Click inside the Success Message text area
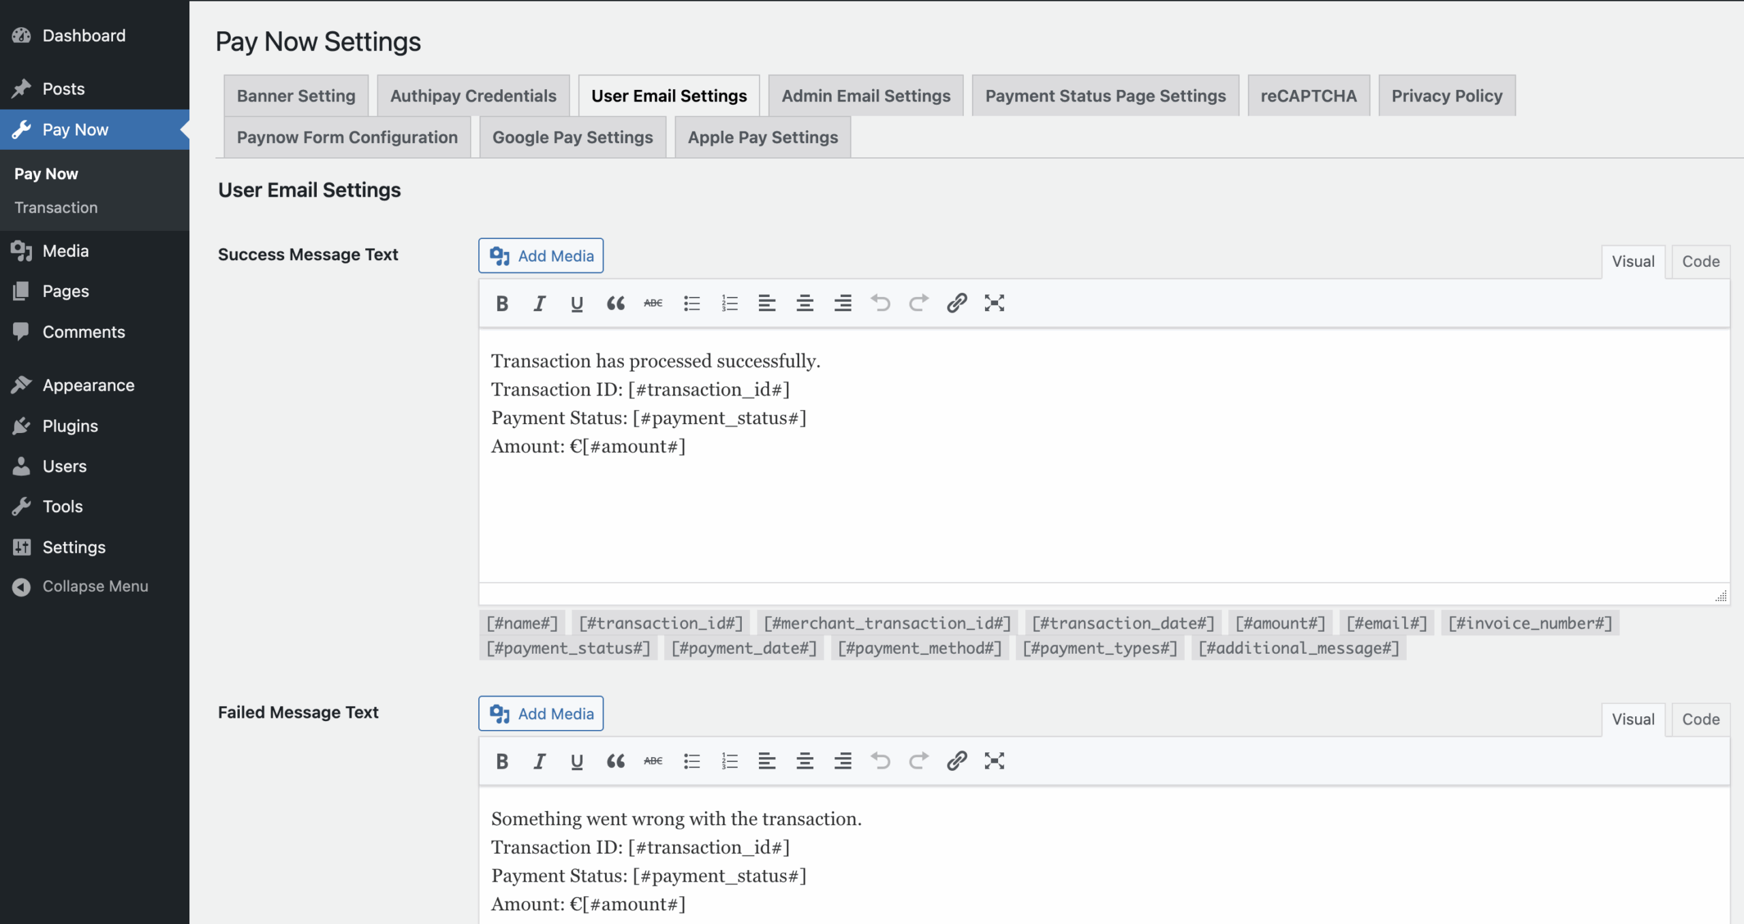 point(1104,456)
